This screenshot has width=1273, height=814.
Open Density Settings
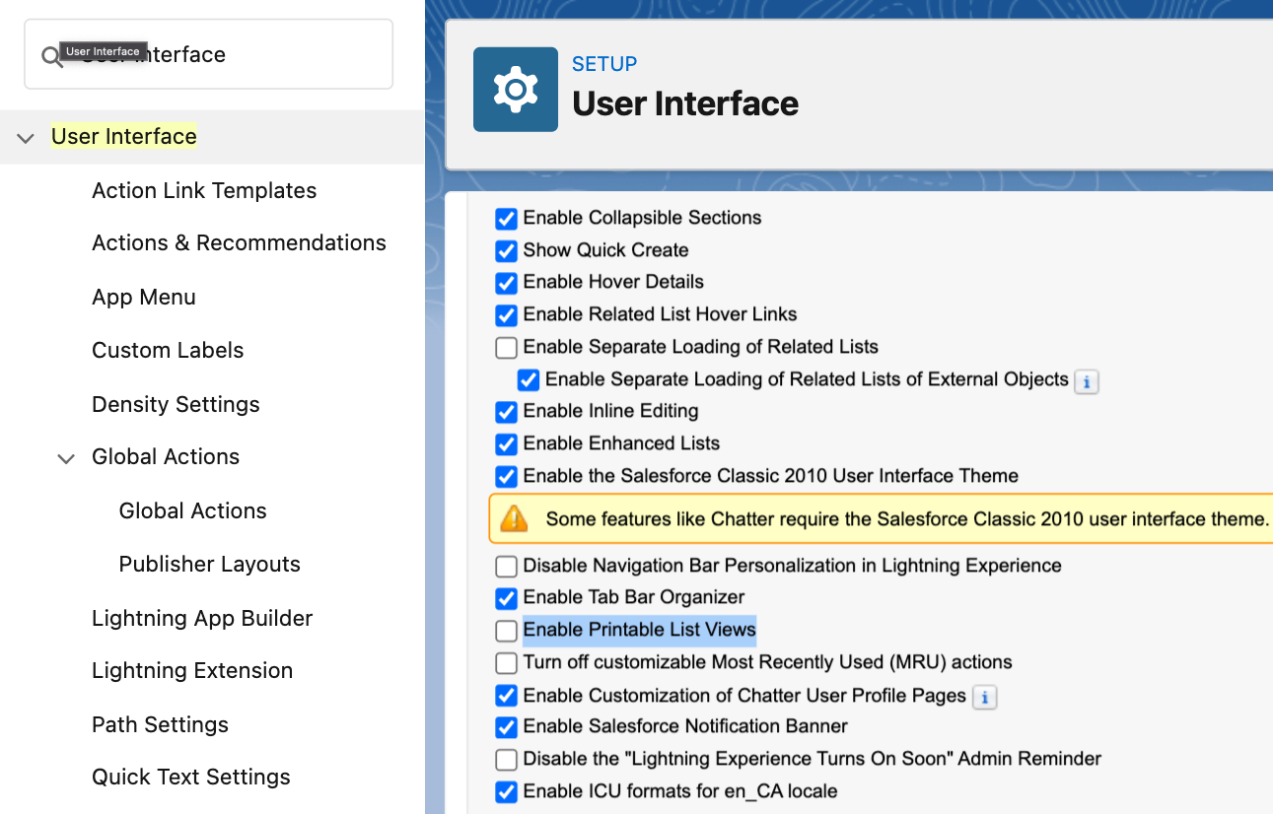(176, 405)
